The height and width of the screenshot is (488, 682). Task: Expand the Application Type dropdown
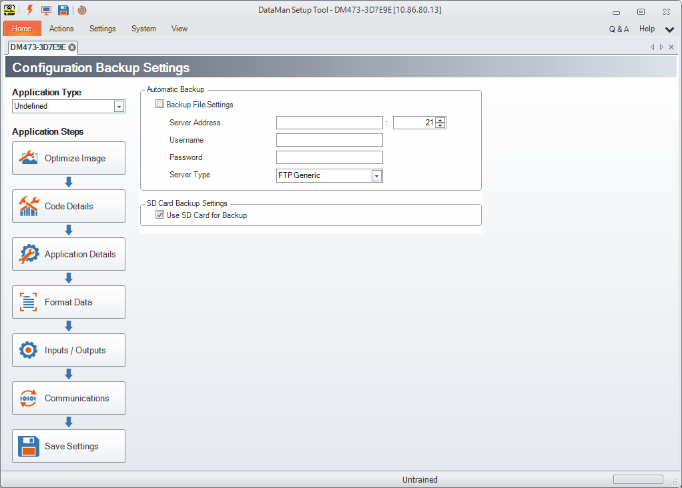(119, 107)
